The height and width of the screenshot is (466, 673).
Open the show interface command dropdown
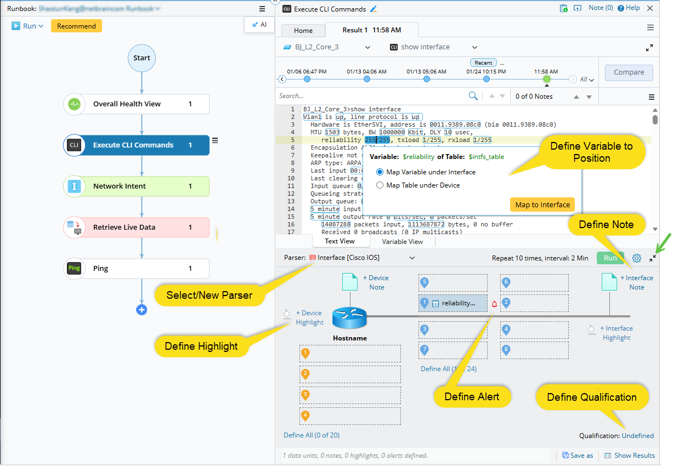[474, 47]
